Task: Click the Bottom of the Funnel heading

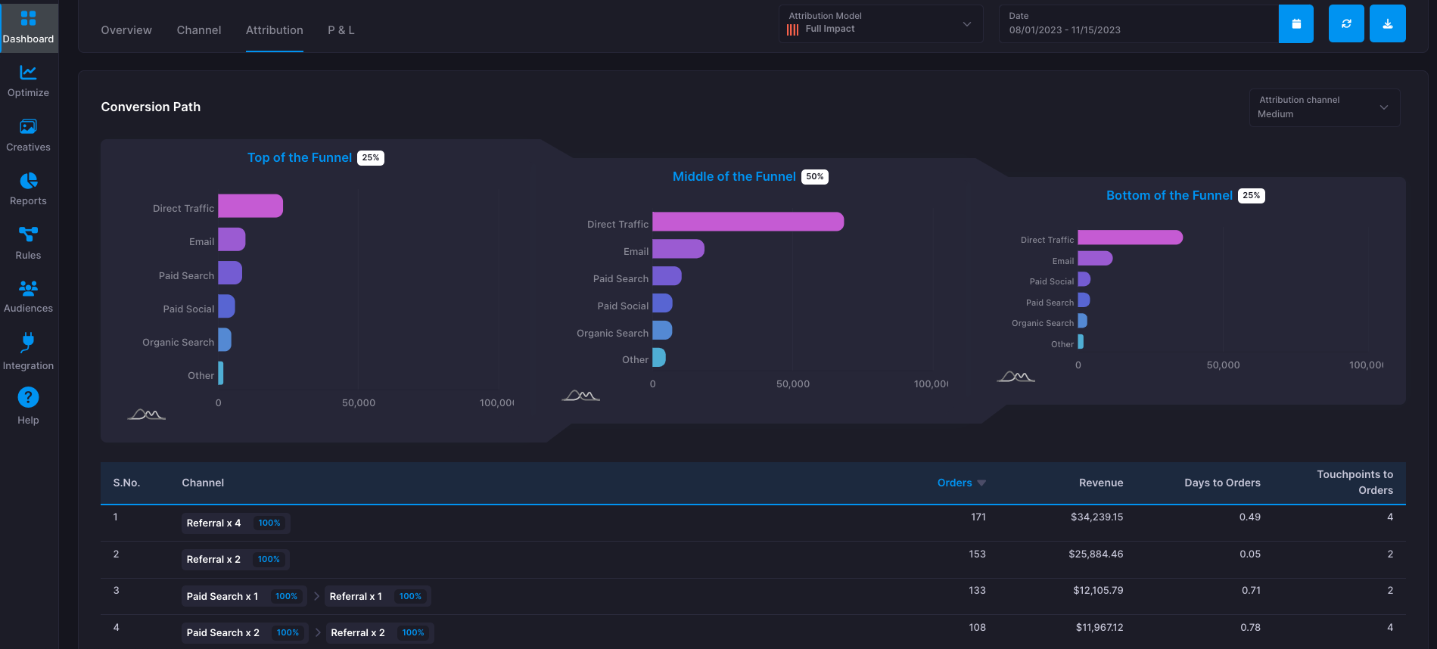Action: tap(1169, 195)
